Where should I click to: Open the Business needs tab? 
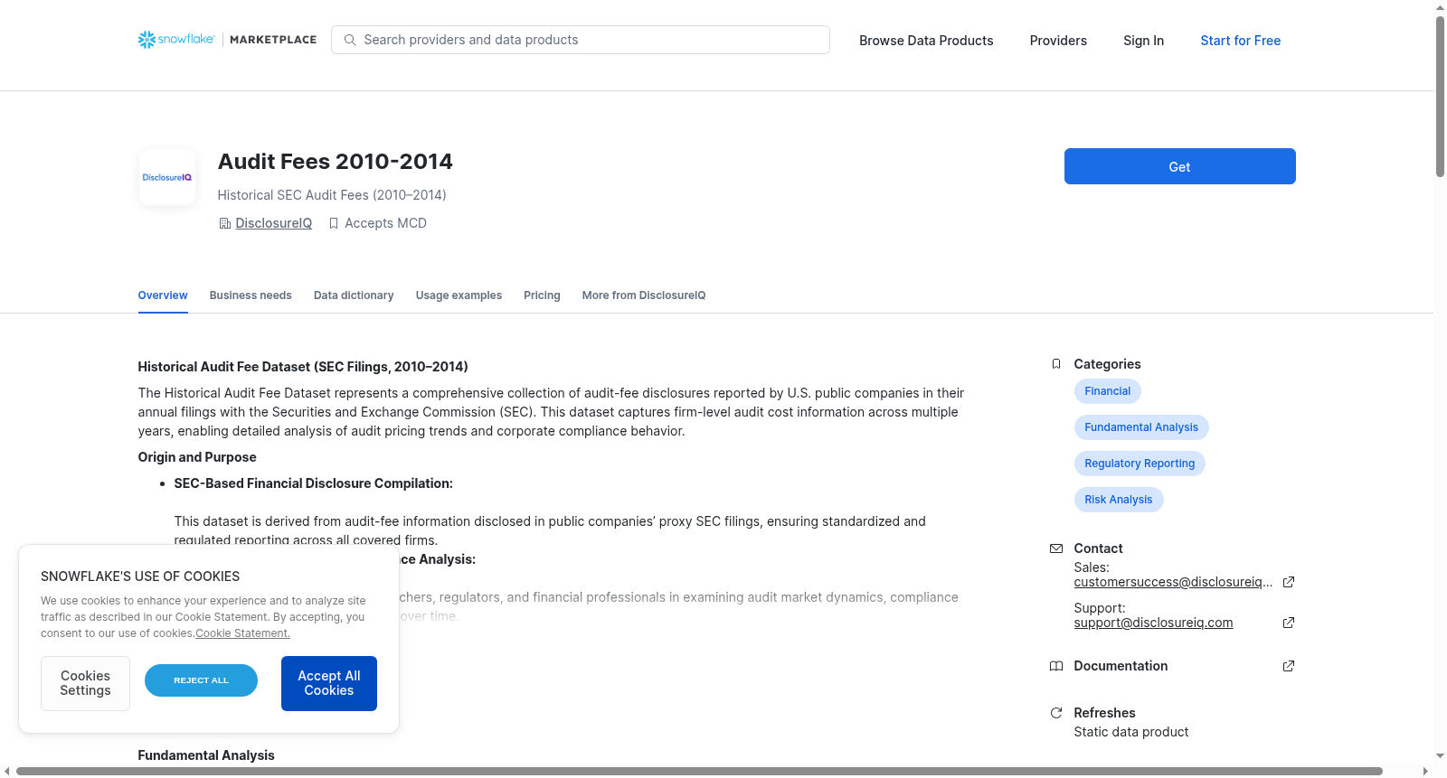251,295
